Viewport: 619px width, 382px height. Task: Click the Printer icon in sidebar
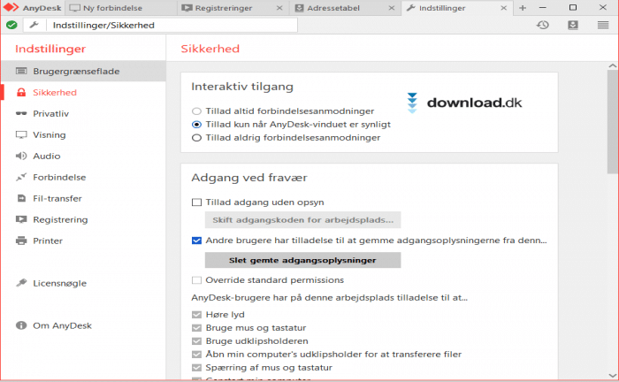tap(21, 241)
